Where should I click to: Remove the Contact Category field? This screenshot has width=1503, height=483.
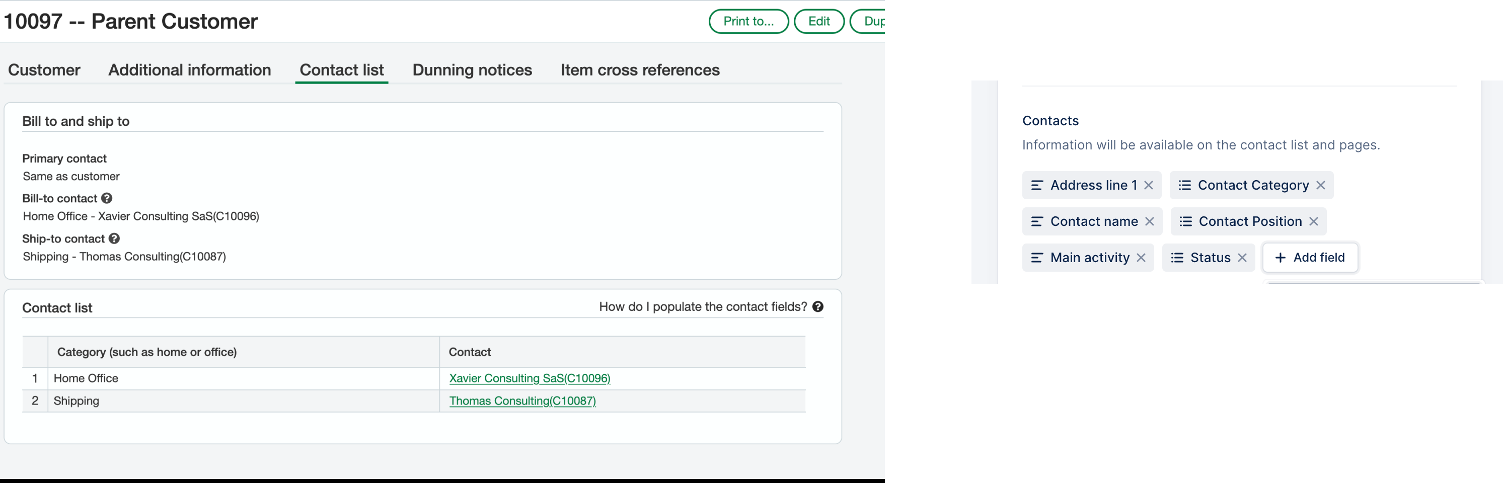click(1321, 185)
